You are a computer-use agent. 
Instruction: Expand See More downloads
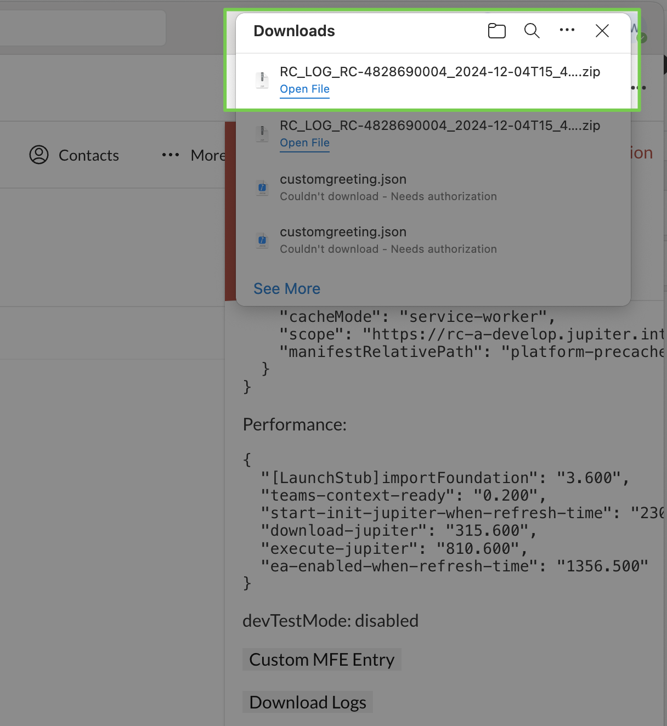286,288
